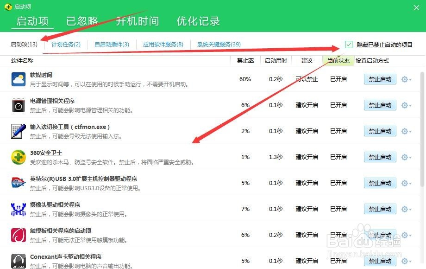Click the vertical scrollbar thumb
The height and width of the screenshot is (269, 426).
(x=422, y=129)
